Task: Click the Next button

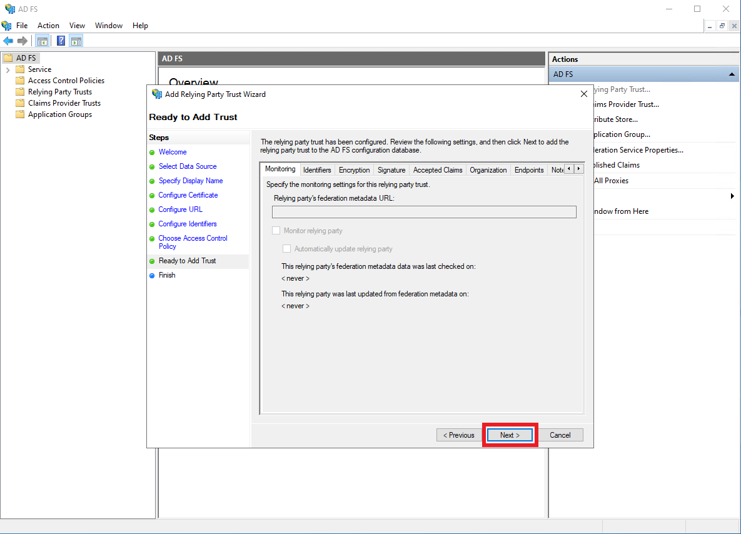Action: (x=510, y=435)
